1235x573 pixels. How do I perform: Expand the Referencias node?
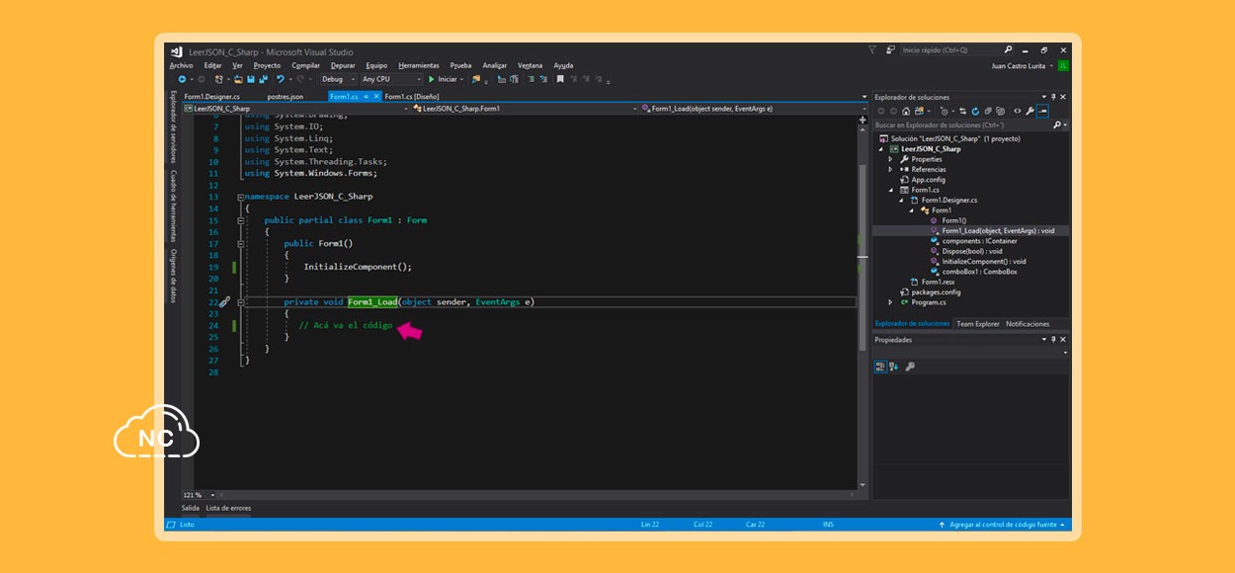point(890,169)
